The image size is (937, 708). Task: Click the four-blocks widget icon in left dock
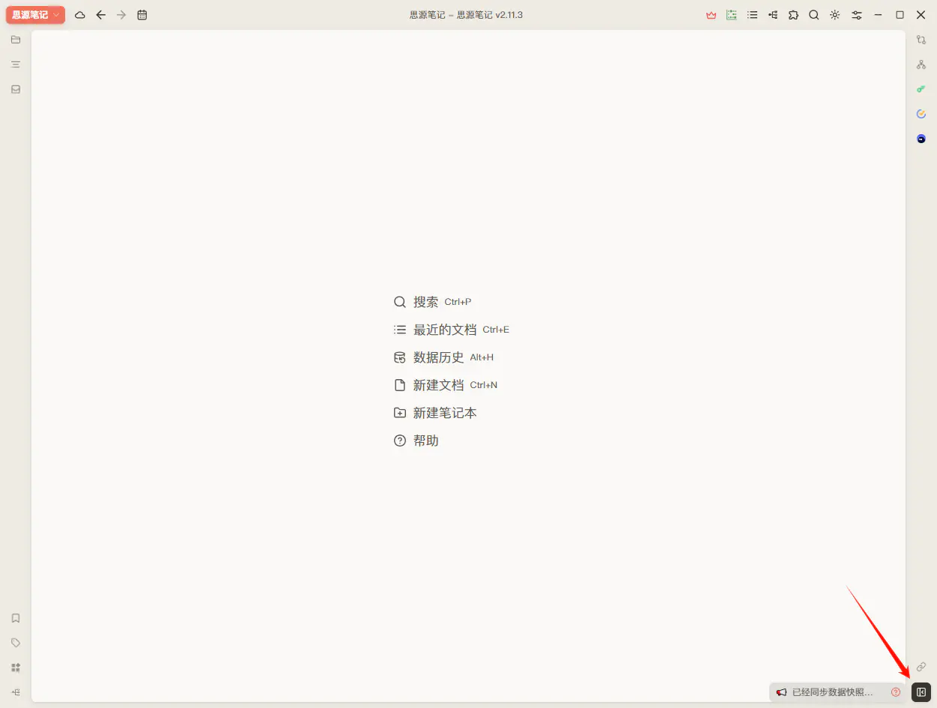(x=16, y=668)
